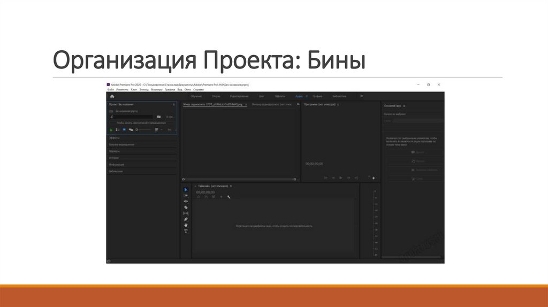Select the Slip tool
The image size is (548, 307).
(186, 213)
